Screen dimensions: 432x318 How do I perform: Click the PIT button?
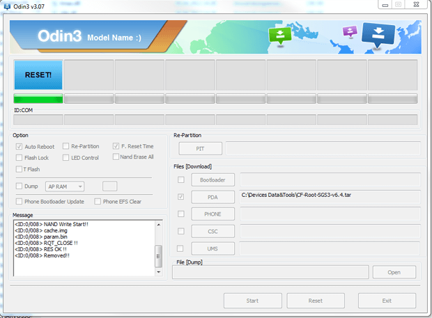[200, 148]
